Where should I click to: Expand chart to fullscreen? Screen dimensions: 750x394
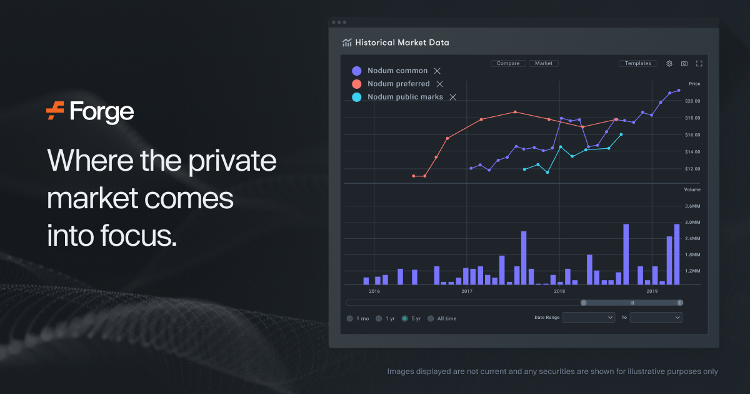pyautogui.click(x=699, y=64)
